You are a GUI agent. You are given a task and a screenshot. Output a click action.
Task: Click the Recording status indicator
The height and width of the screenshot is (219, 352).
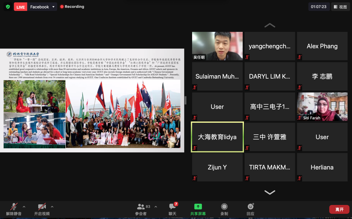point(72,7)
